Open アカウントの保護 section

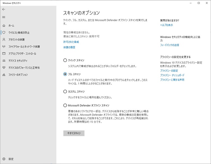(x=16, y=40)
